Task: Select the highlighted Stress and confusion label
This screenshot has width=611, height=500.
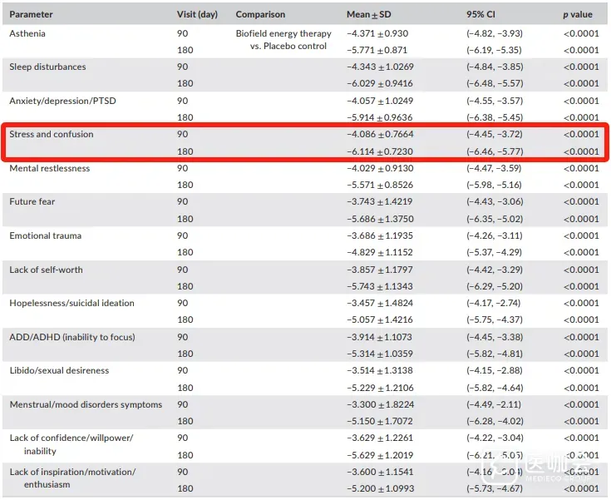Action: tap(52, 134)
